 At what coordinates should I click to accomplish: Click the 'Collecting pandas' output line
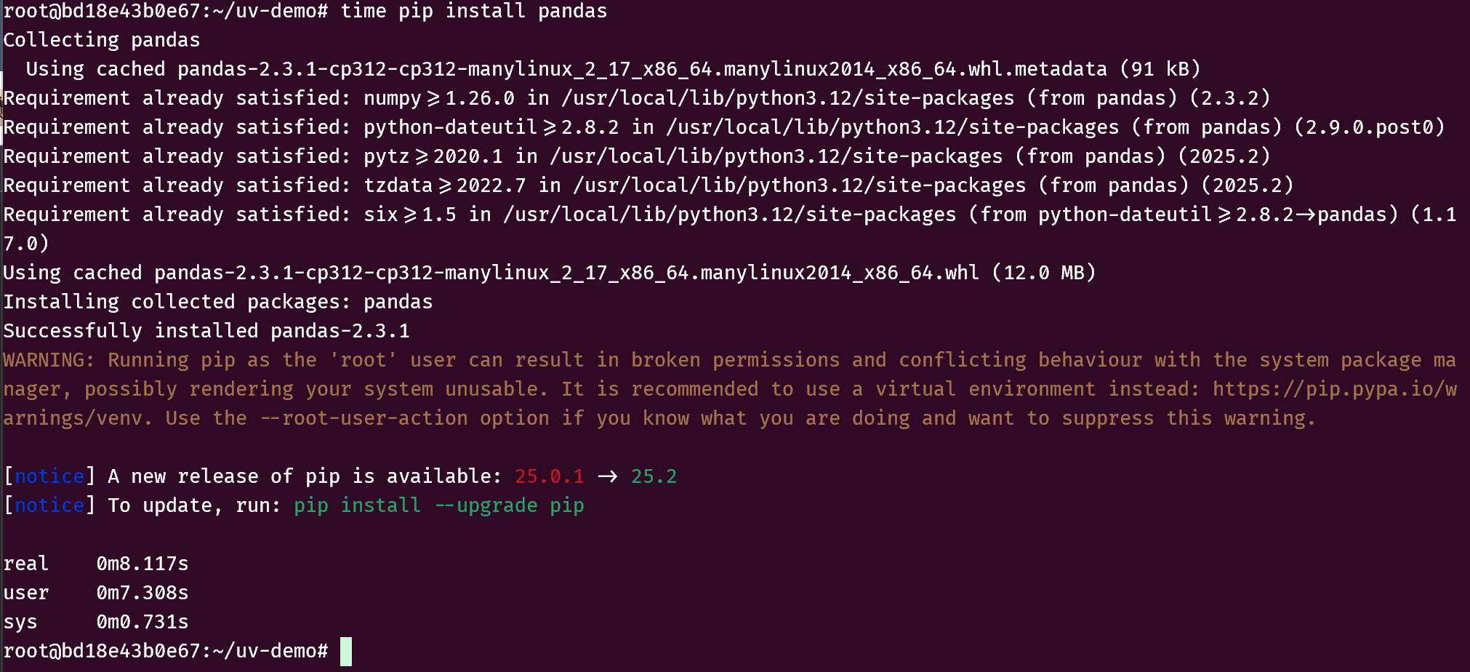[x=102, y=40]
